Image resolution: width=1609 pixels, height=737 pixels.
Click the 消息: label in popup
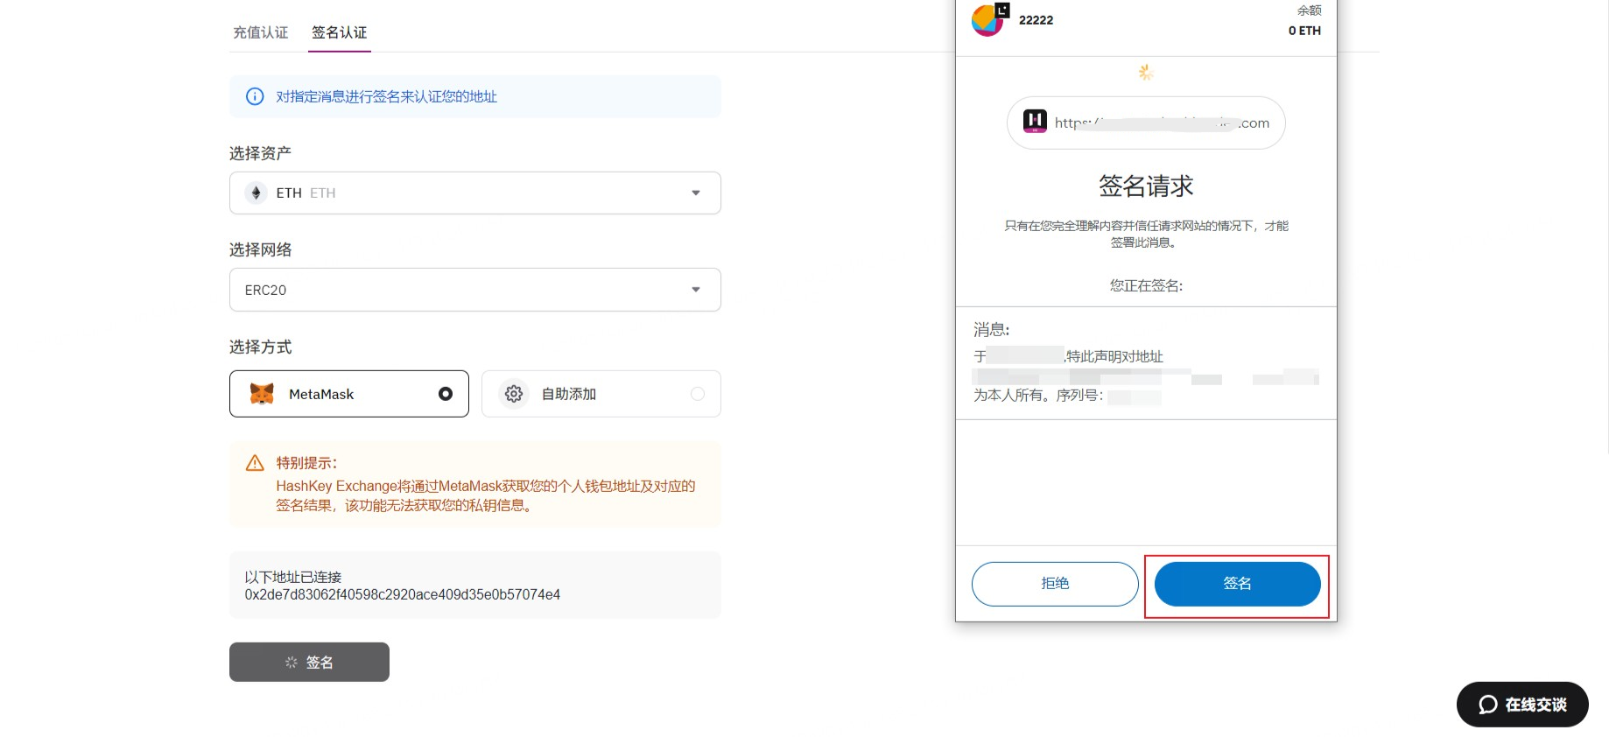pyautogui.click(x=991, y=330)
